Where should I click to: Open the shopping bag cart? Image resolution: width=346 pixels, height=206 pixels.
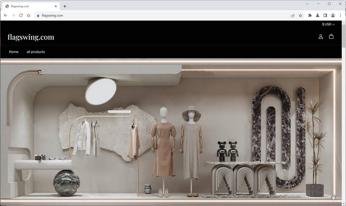tap(331, 37)
